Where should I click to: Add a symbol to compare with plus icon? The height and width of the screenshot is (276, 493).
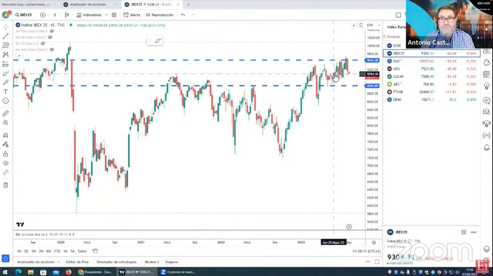pos(42,15)
